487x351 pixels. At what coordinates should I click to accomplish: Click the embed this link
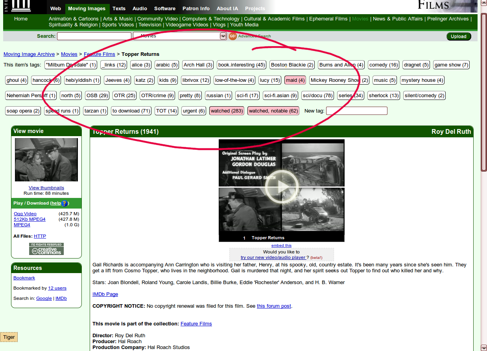tap(281, 246)
